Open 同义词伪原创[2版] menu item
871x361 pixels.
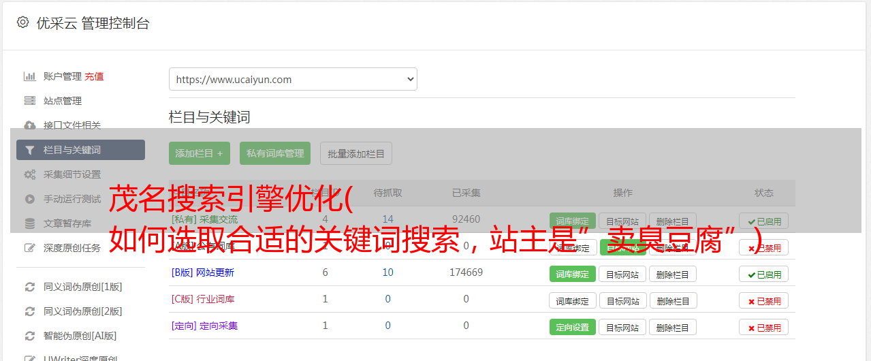click(x=83, y=311)
